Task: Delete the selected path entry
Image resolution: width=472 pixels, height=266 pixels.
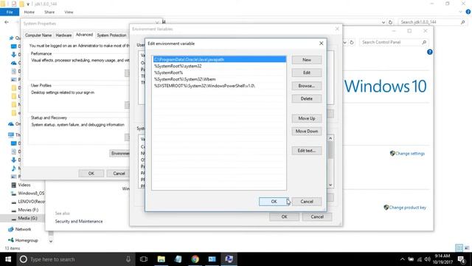Action: [307, 98]
